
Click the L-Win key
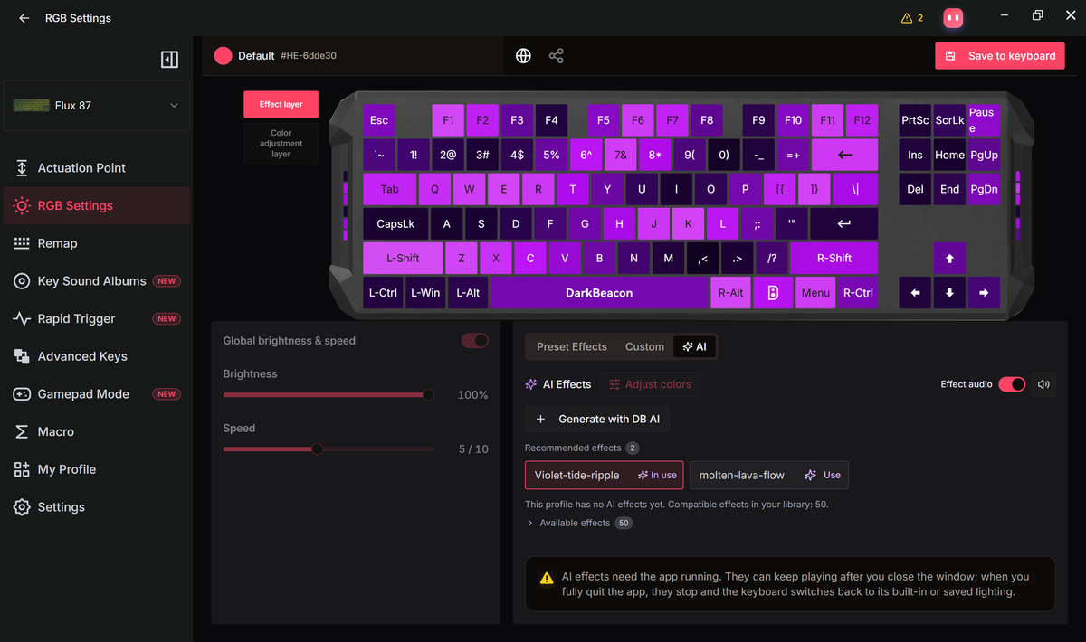(425, 293)
